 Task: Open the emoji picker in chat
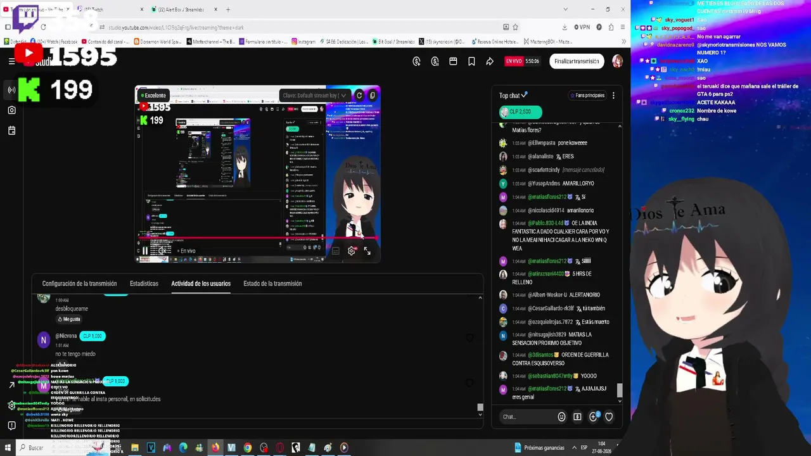(x=561, y=417)
